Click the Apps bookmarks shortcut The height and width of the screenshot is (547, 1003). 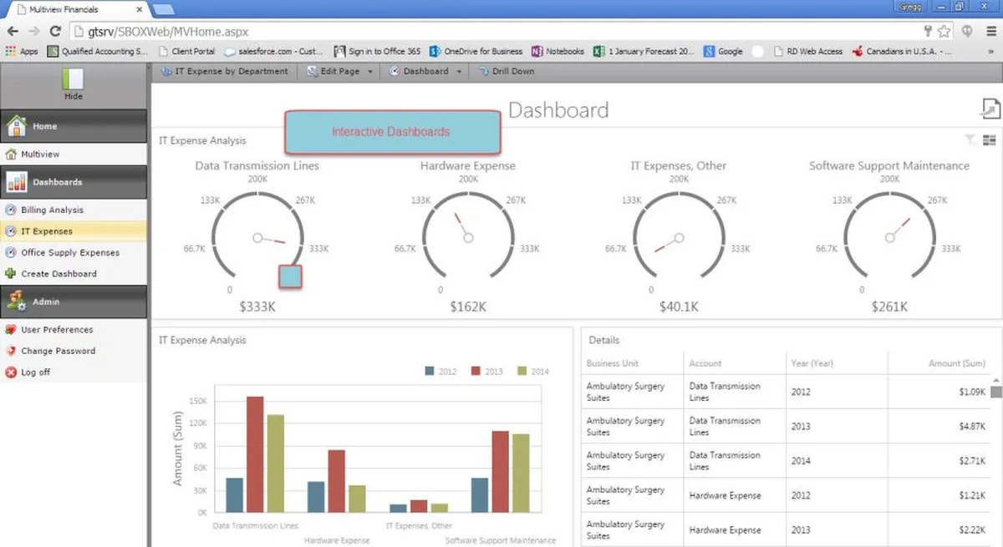(22, 51)
